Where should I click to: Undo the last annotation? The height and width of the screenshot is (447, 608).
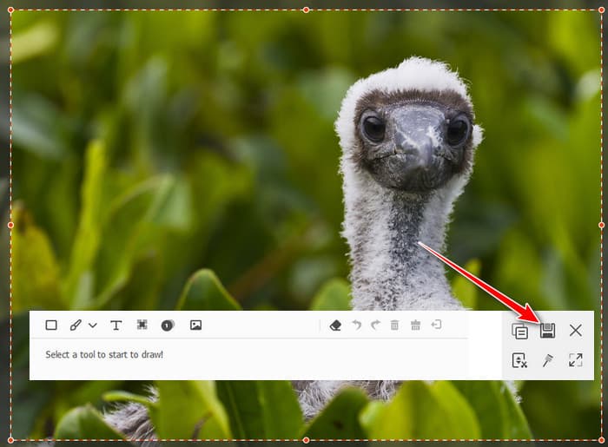coord(356,325)
